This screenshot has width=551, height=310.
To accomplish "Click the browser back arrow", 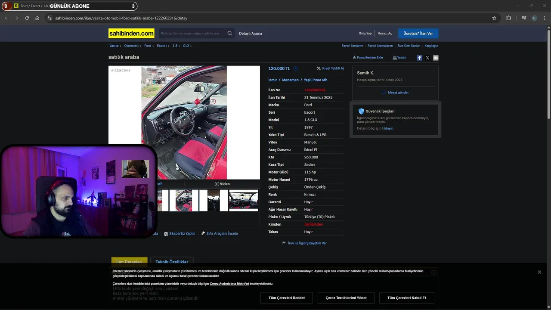I will pos(6,18).
